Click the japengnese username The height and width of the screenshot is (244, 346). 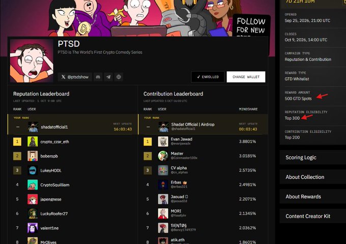point(51,199)
